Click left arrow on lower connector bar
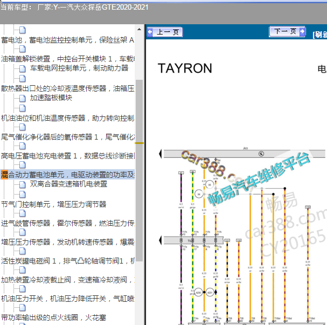The image size is (327, 325). point(161,240)
